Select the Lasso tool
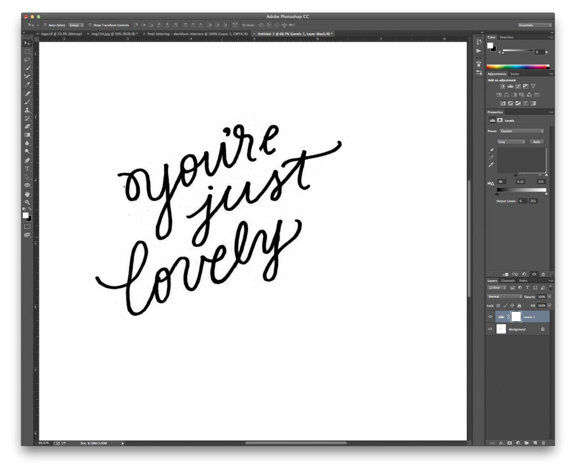The width and height of the screenshot is (576, 474). (x=27, y=60)
